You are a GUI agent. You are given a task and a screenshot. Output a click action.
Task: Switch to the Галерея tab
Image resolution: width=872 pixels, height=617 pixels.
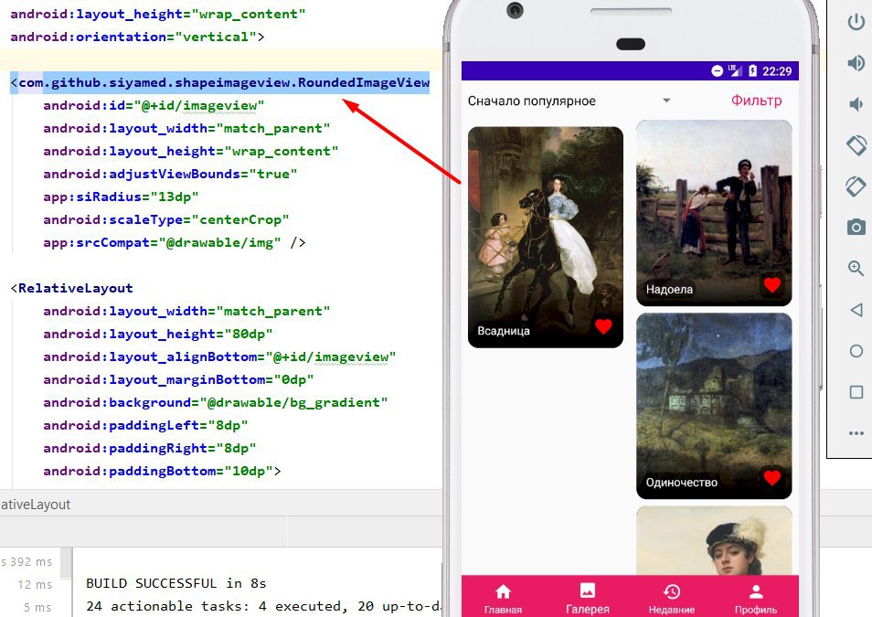point(587,599)
